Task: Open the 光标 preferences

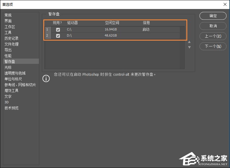Action: [8, 67]
